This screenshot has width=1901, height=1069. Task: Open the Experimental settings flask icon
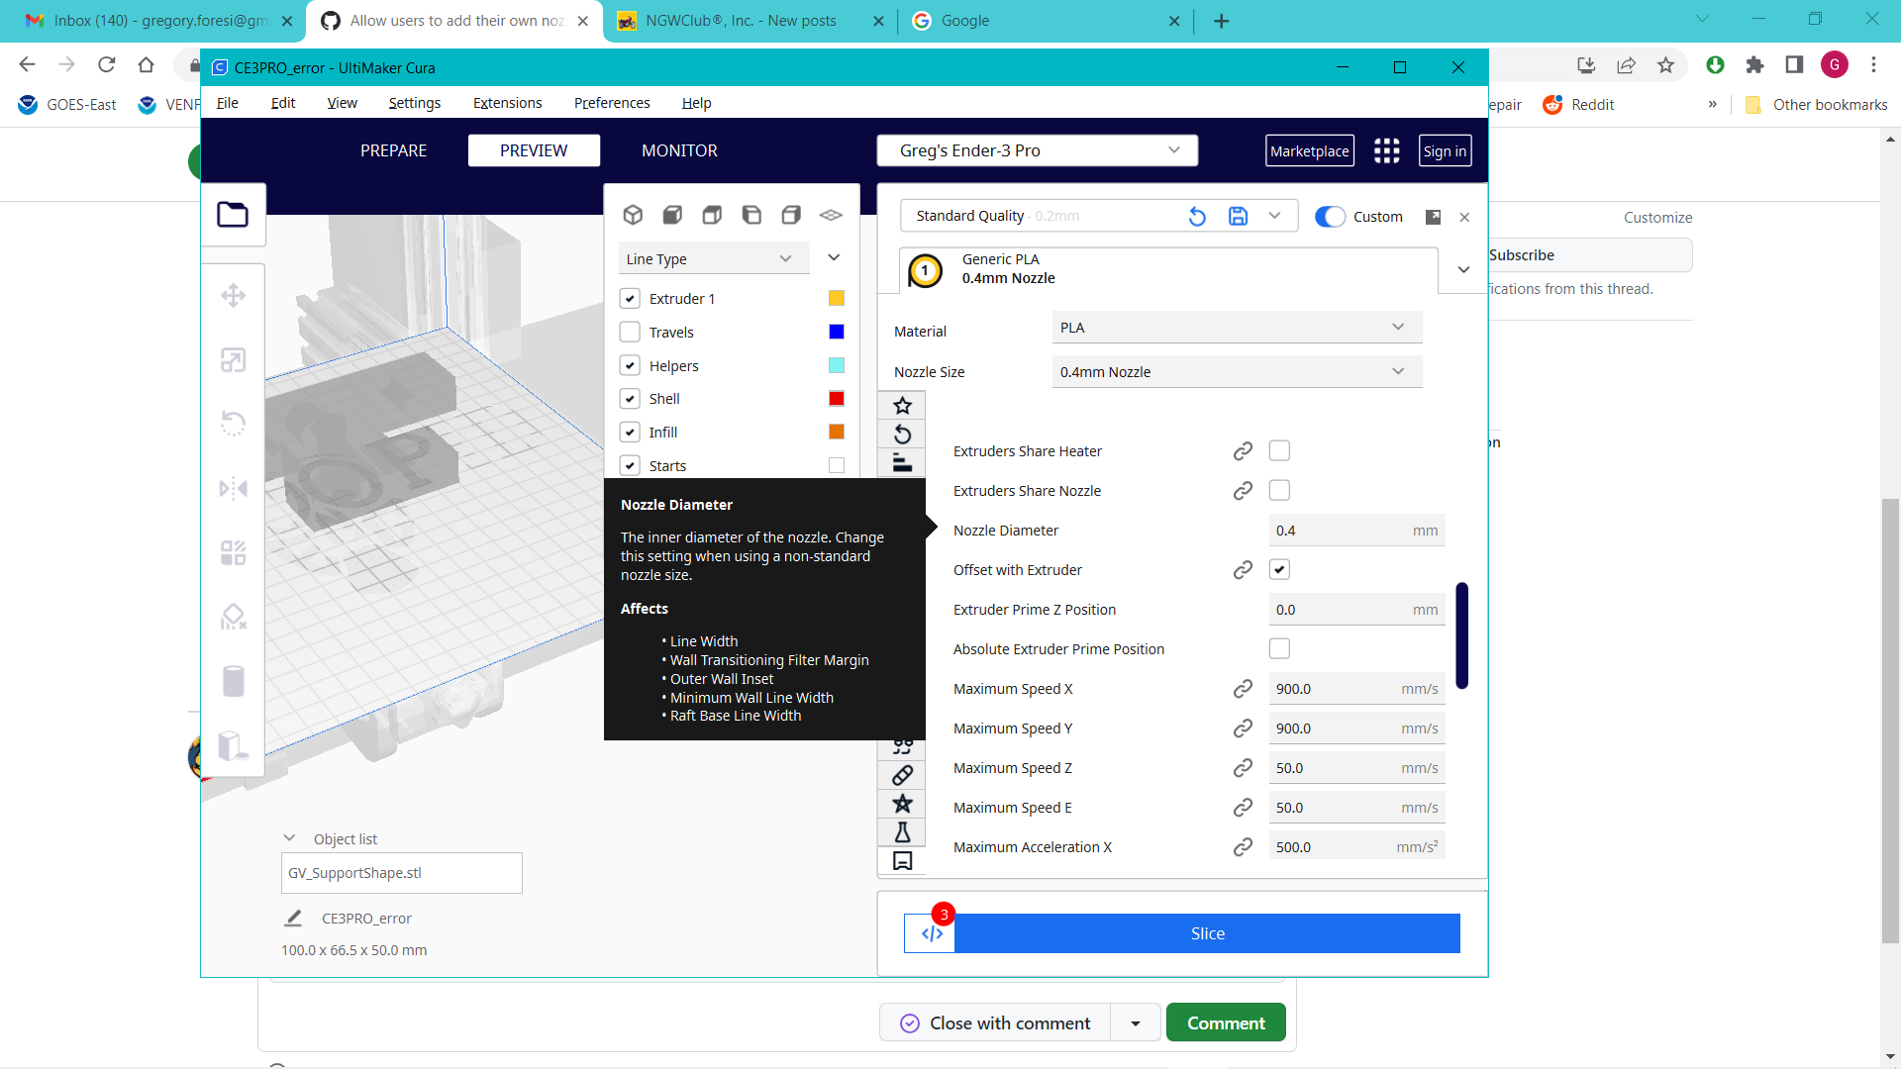pos(902,832)
